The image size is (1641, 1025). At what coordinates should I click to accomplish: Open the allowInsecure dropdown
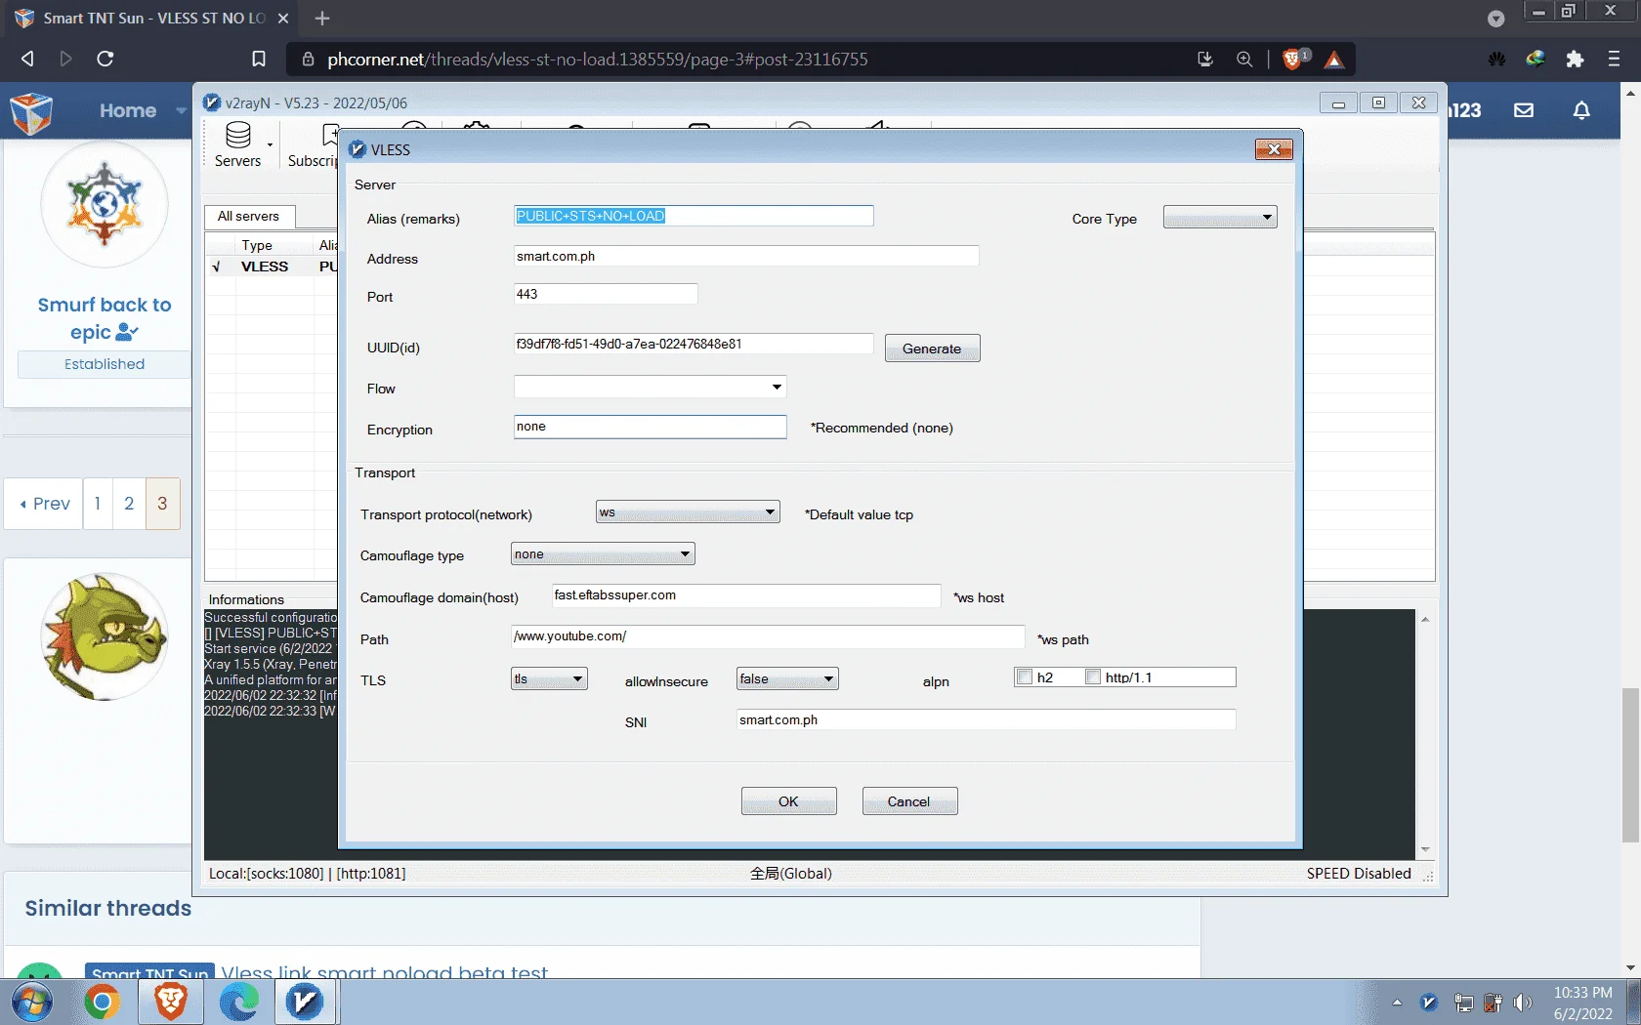click(787, 678)
